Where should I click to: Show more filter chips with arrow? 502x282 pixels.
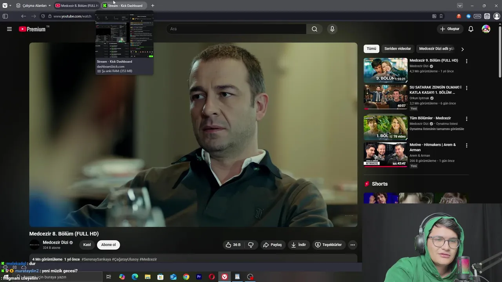tap(462, 49)
